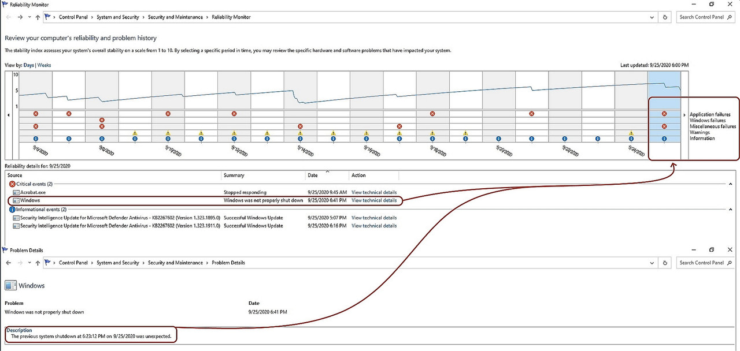Select the information icon in the 9/25/2020 column
This screenshot has height=351, width=740.
[x=664, y=139]
